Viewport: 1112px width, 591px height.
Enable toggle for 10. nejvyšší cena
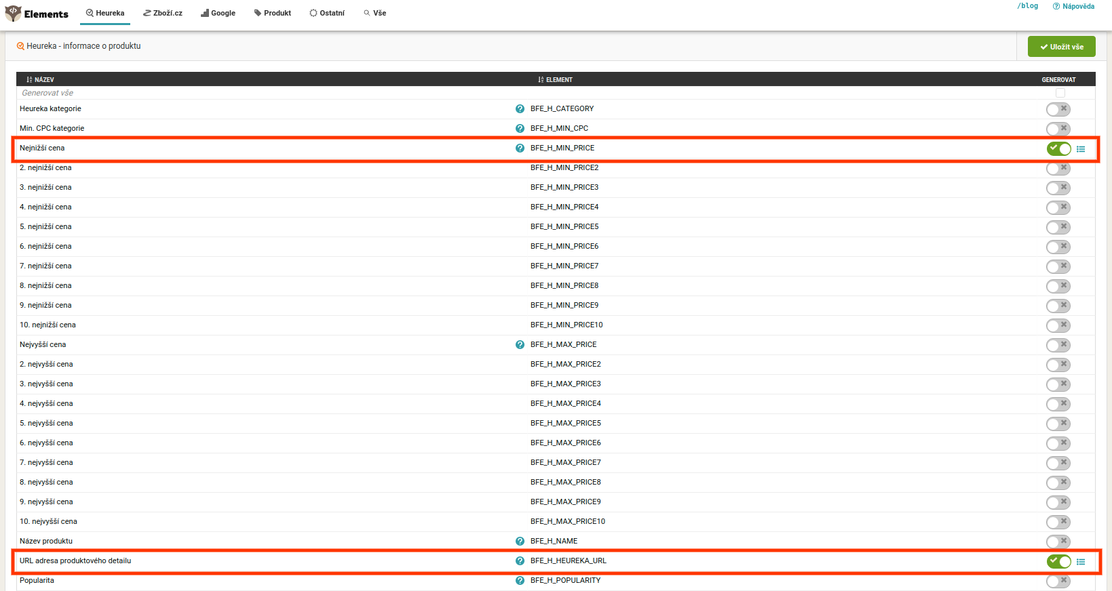coord(1058,522)
